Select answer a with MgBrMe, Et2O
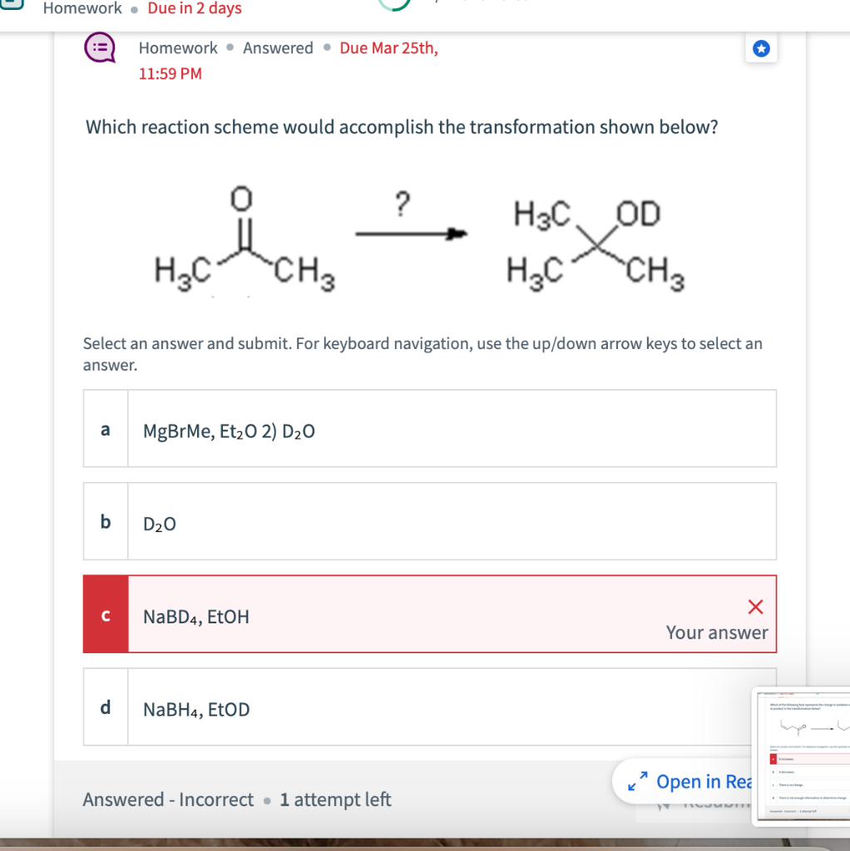This screenshot has height=851, width=850. (429, 428)
